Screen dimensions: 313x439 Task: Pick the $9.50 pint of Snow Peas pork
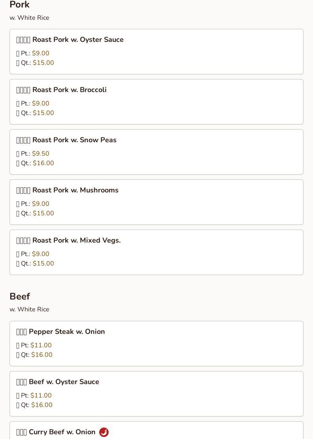41,154
